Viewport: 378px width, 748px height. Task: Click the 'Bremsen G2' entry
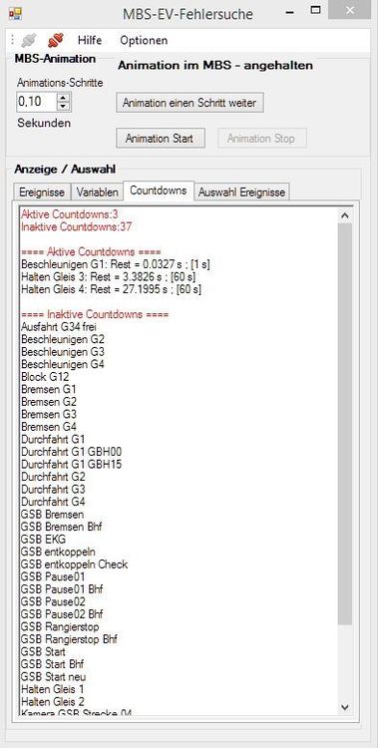(49, 402)
